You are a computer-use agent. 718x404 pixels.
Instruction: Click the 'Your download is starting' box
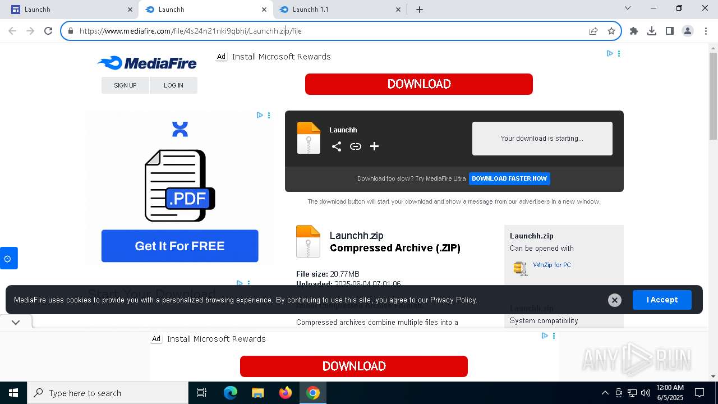pyautogui.click(x=542, y=139)
